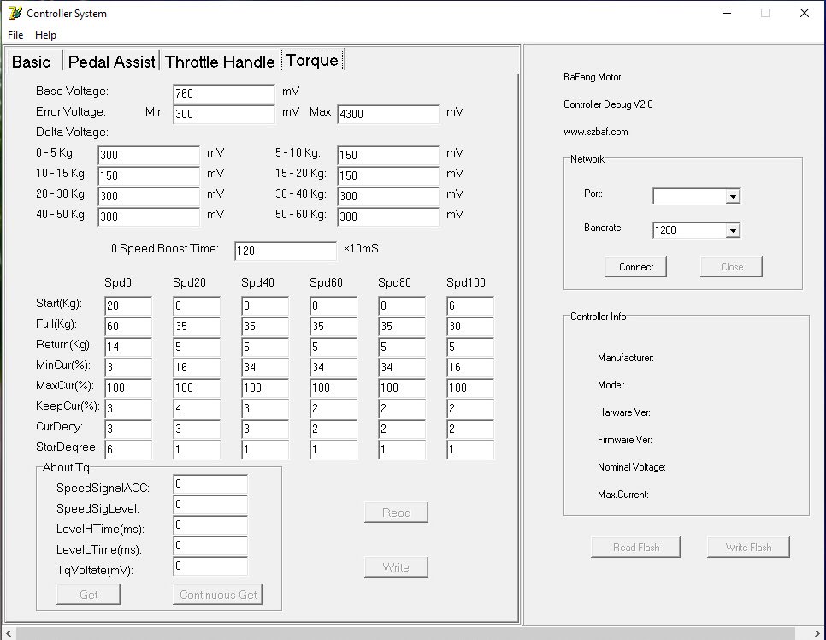Viewport: 826px width, 640px height.
Task: Click the Base Voltage input field
Action: [x=223, y=92]
